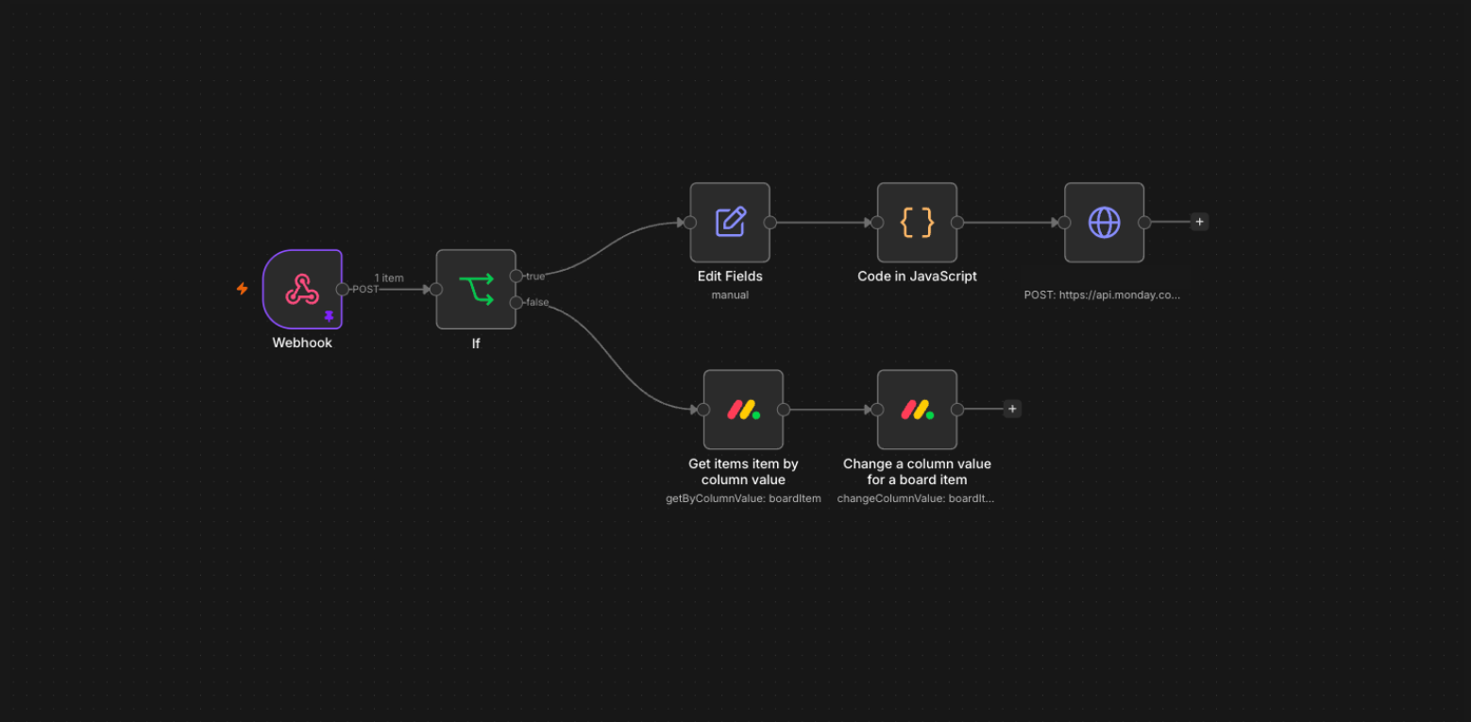
Task: Click the "manual" subtitle under Edit Fields
Action: pos(730,294)
